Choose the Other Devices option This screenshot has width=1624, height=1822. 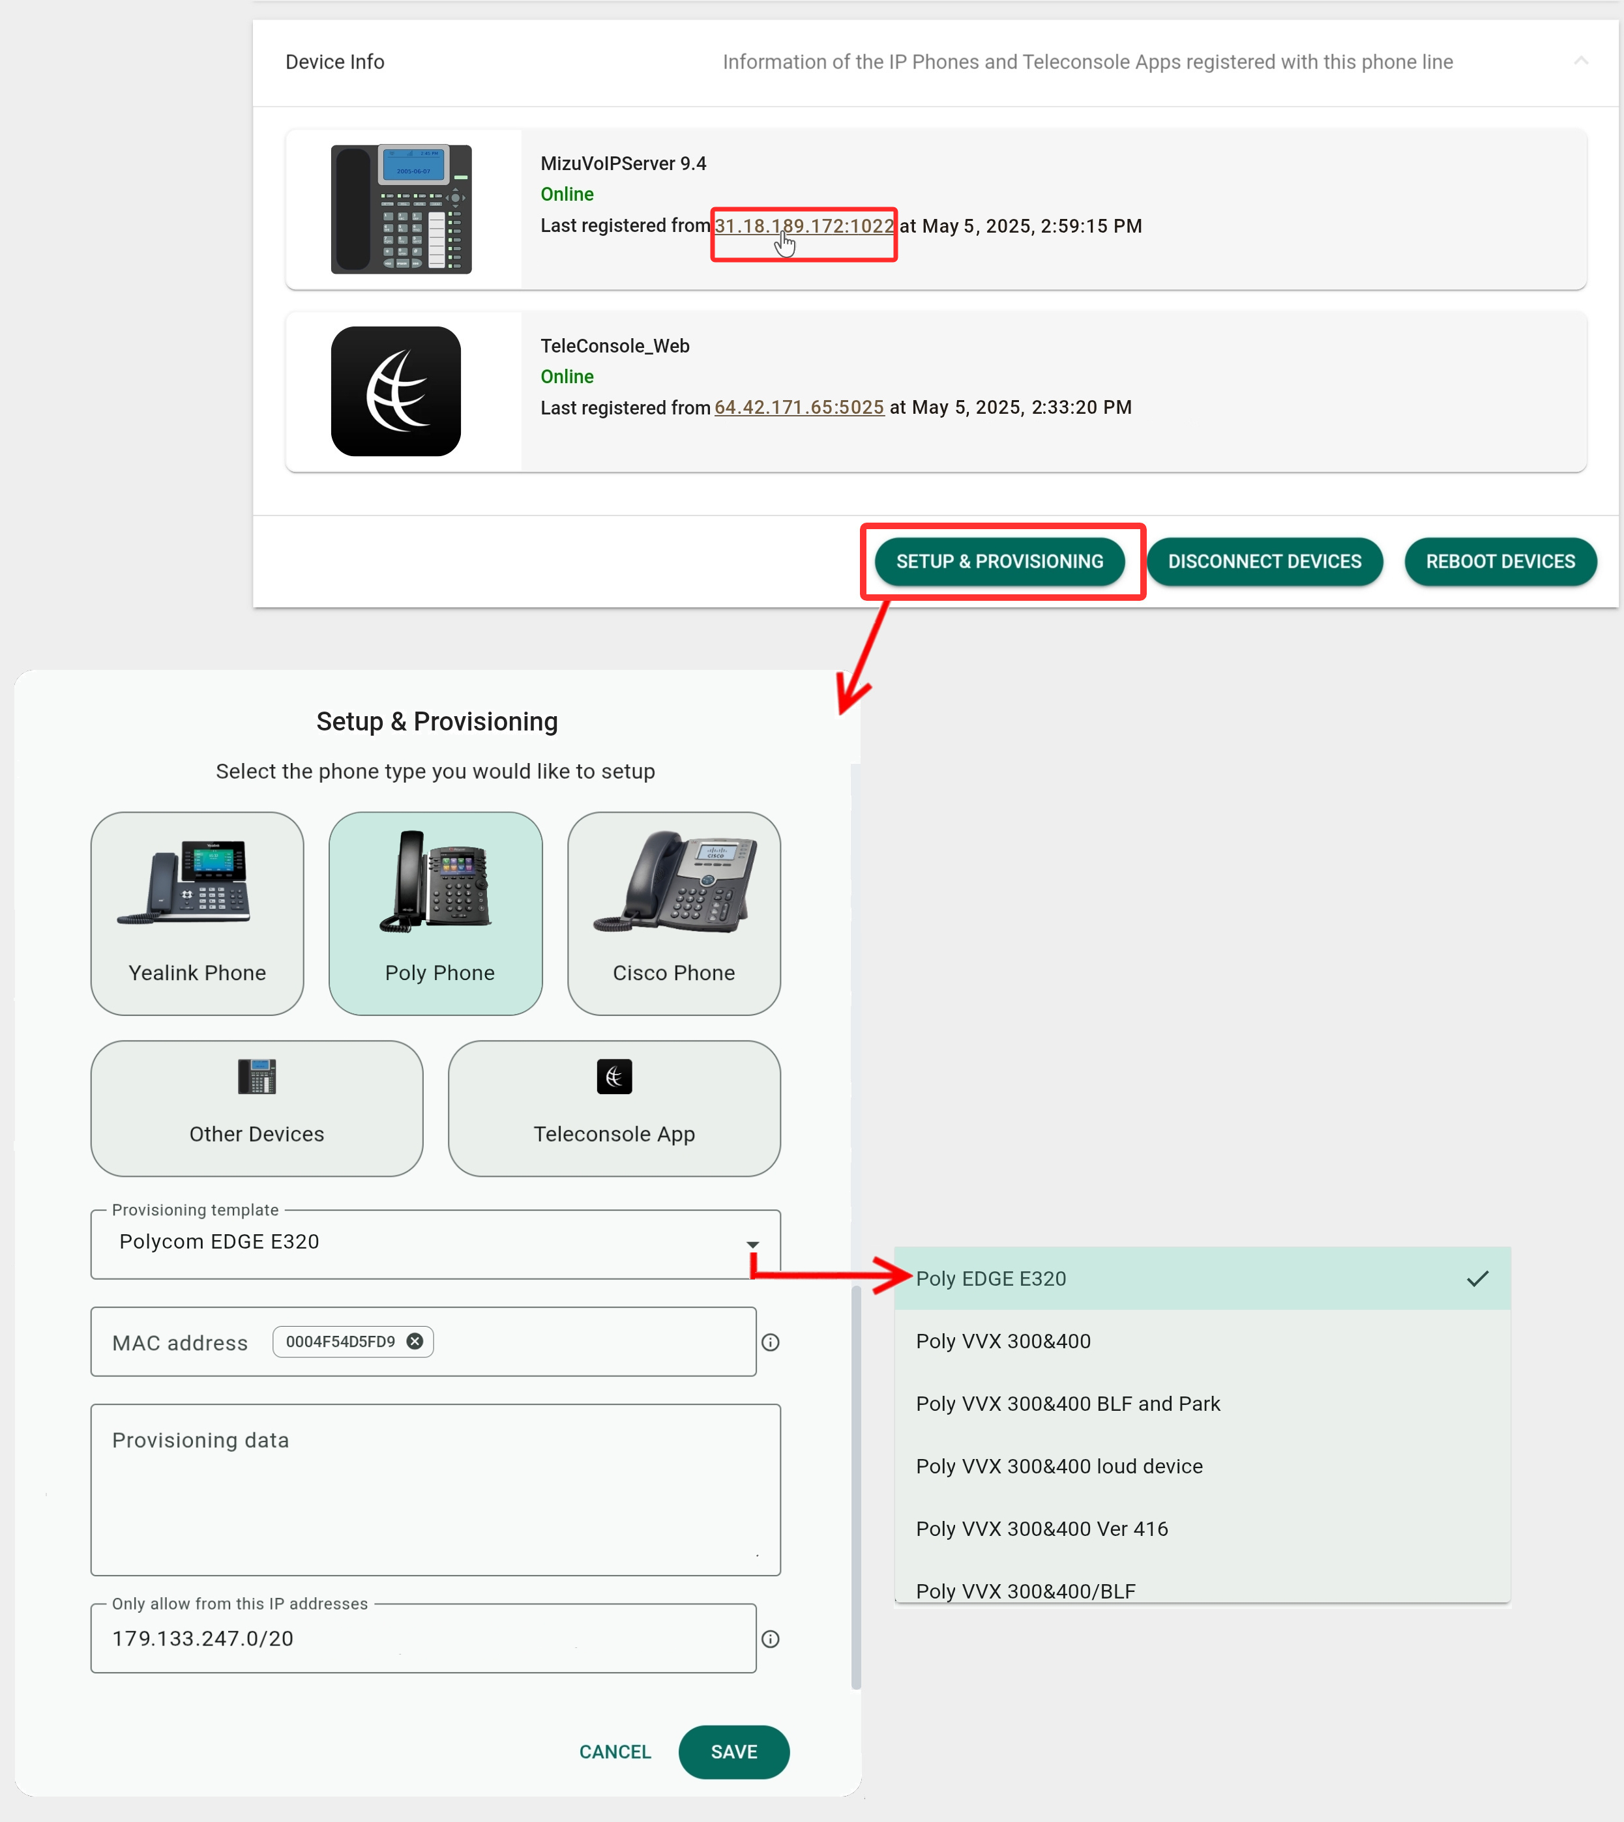coord(257,1108)
